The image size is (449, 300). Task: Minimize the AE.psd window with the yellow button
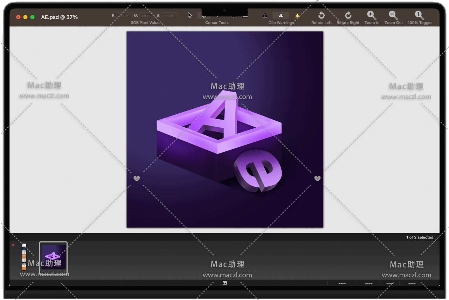tap(25, 17)
